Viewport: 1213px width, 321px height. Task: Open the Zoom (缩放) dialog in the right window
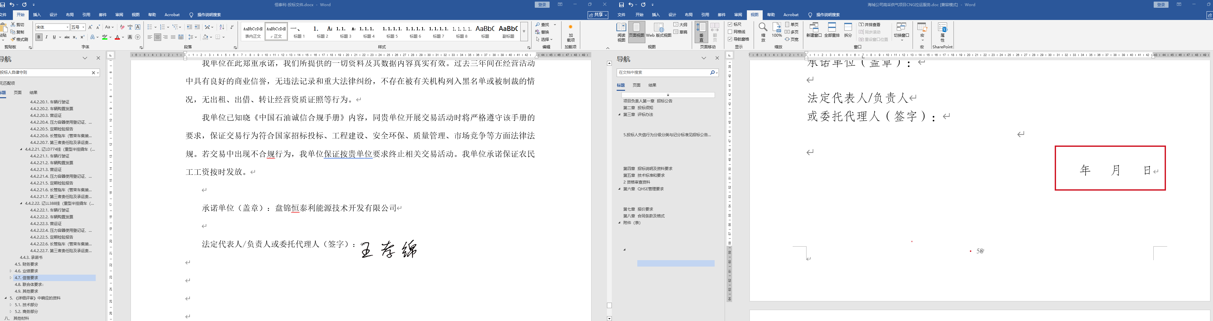tap(763, 33)
